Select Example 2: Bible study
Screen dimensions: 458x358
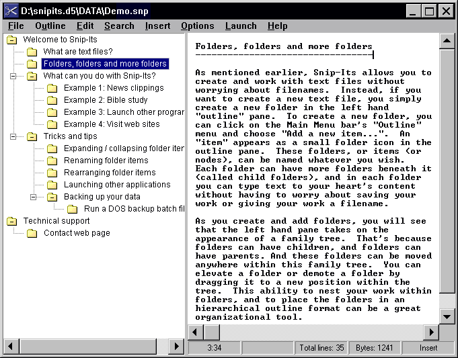[106, 100]
